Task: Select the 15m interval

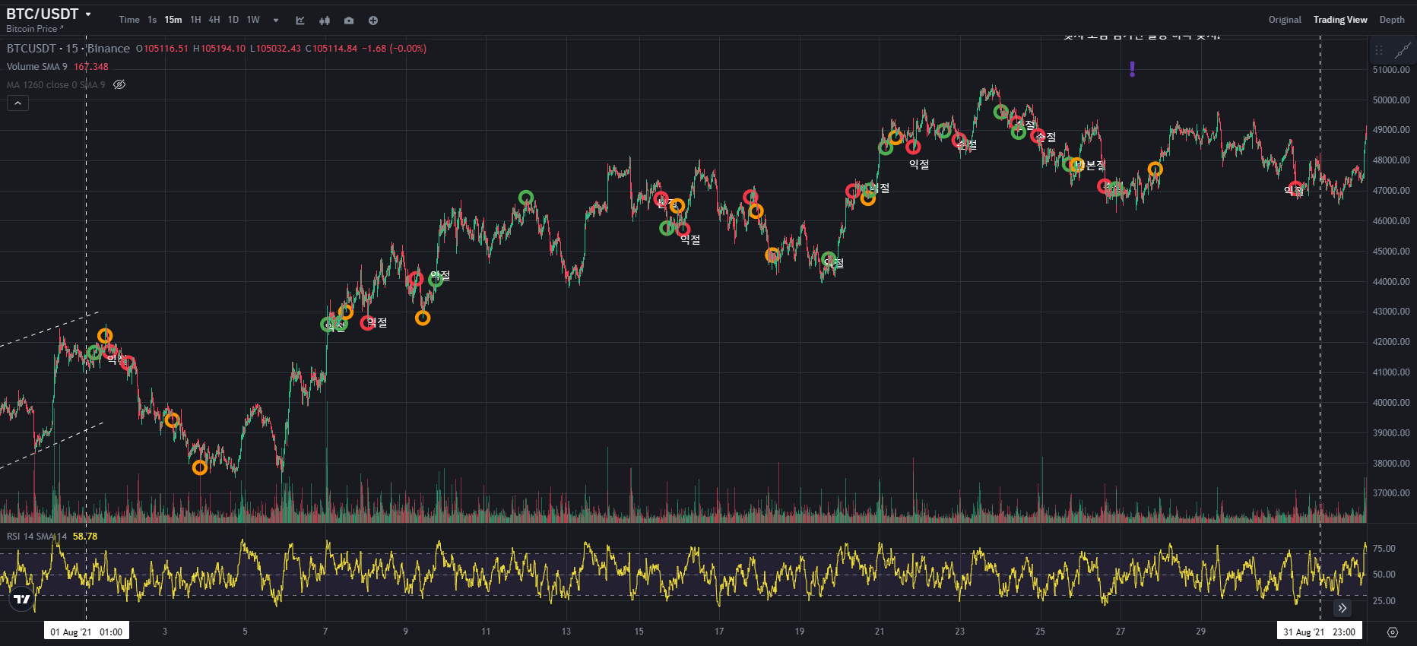Action: point(173,20)
